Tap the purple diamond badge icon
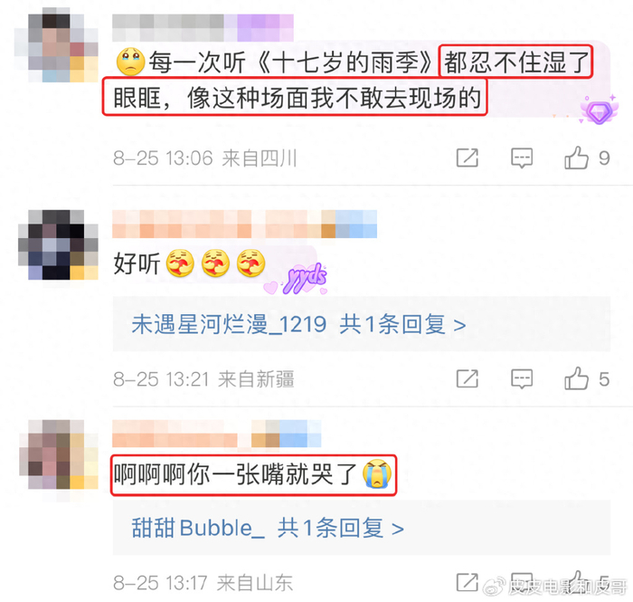Screen dimensions: 633x602 coord(599,110)
